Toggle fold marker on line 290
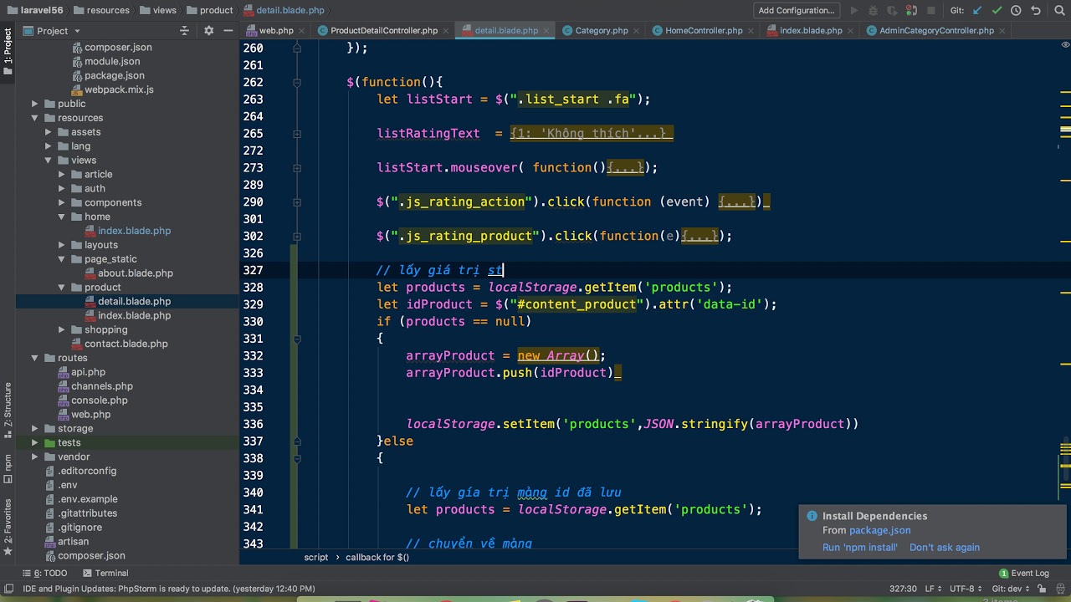1071x602 pixels. click(297, 202)
